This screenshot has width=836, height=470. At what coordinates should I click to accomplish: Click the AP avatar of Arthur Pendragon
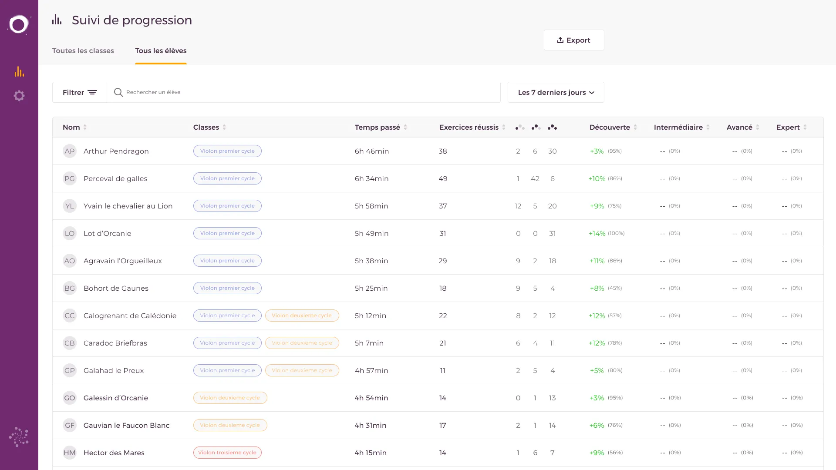70,151
